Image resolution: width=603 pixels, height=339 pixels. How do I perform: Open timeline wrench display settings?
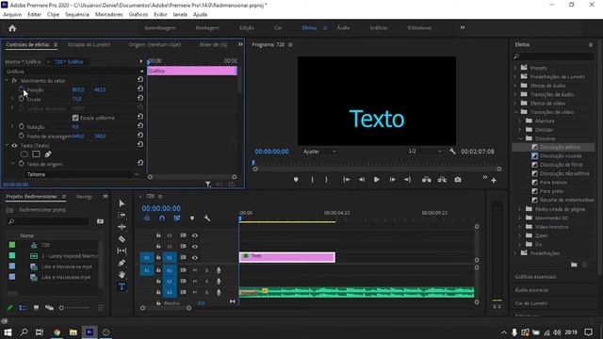207,218
